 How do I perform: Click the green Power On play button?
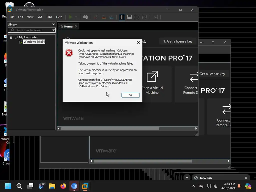click(70, 17)
